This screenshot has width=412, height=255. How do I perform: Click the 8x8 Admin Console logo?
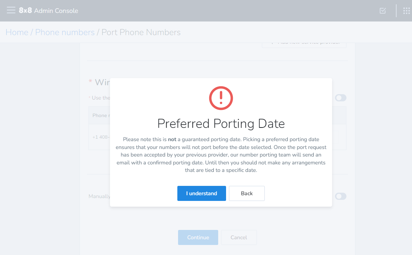pyautogui.click(x=49, y=10)
